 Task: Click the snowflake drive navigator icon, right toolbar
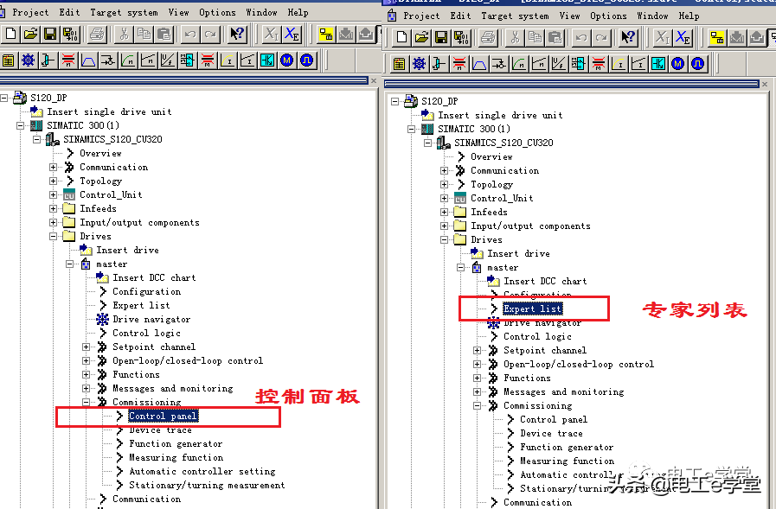[x=419, y=64]
